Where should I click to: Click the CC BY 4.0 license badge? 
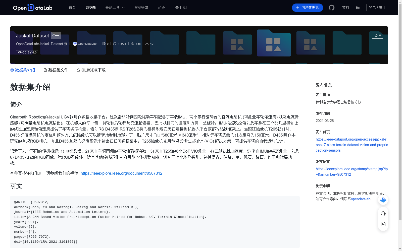(27, 52)
